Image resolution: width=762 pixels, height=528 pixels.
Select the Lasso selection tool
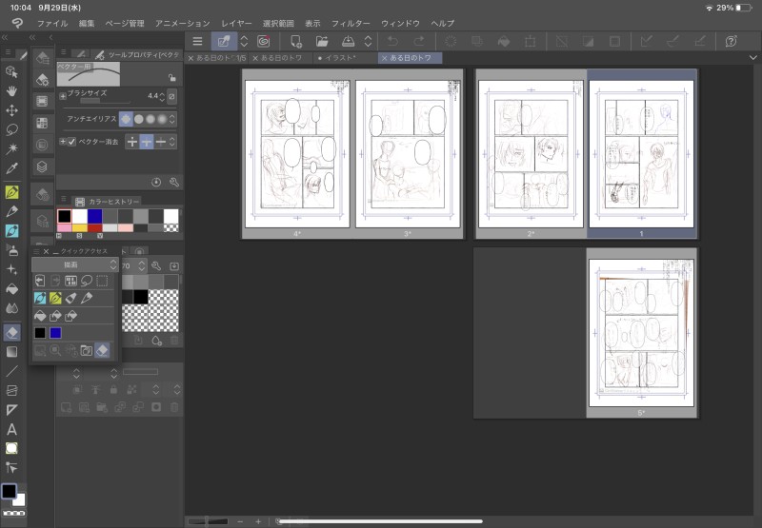click(x=12, y=129)
